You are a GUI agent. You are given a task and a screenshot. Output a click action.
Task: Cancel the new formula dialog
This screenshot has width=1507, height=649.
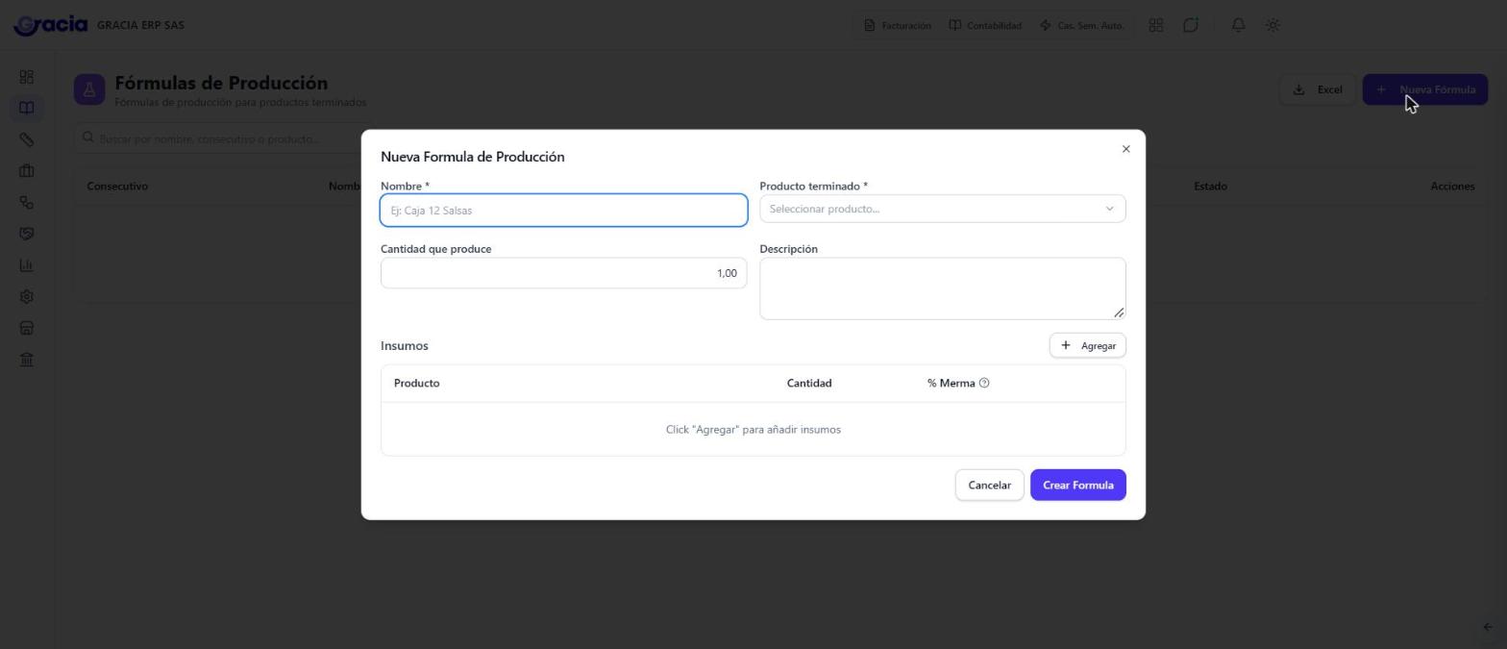pos(989,485)
